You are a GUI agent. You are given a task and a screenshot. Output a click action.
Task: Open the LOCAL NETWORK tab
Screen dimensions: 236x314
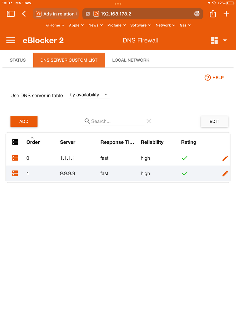tap(131, 60)
